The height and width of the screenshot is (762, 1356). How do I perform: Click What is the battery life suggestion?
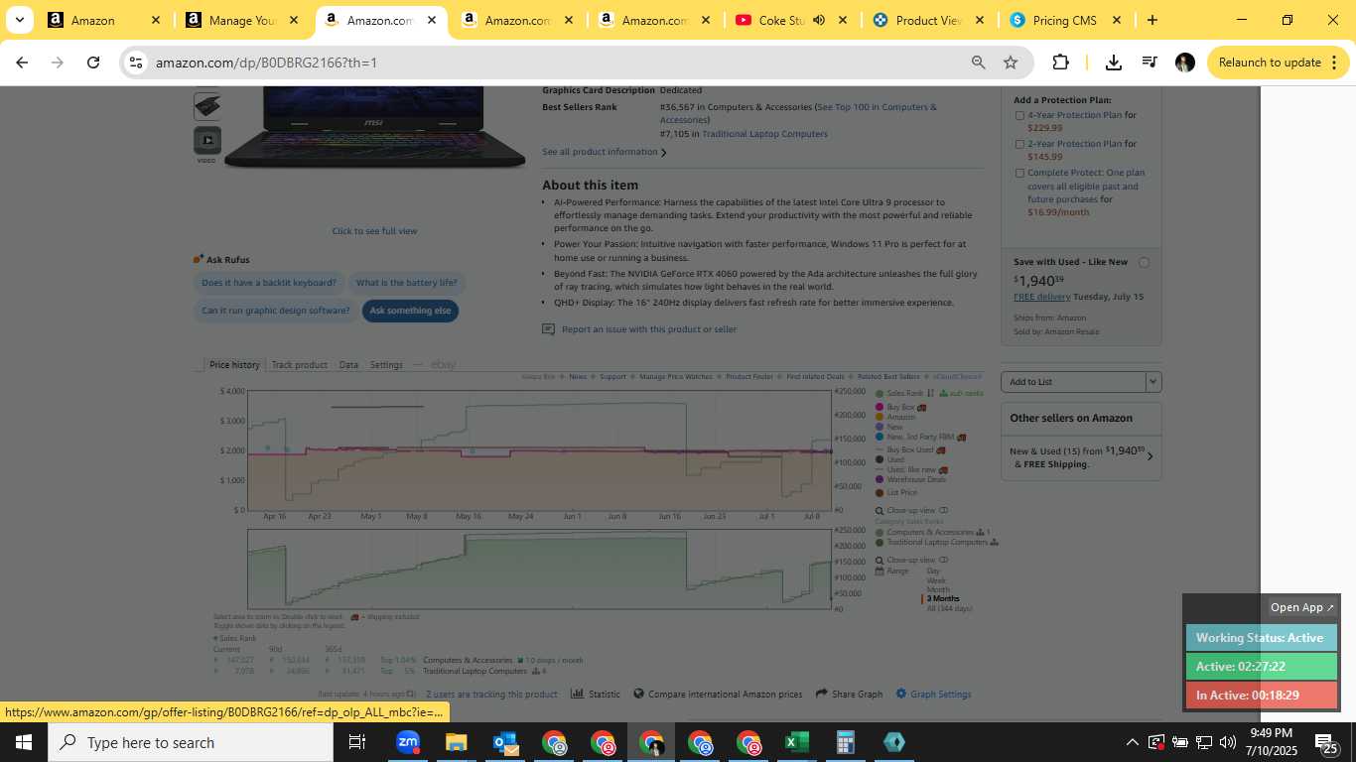(x=407, y=283)
